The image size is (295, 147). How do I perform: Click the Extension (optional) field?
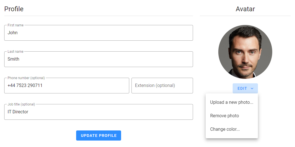click(162, 86)
